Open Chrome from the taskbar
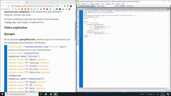The height and width of the screenshot is (96, 171). click(51, 94)
